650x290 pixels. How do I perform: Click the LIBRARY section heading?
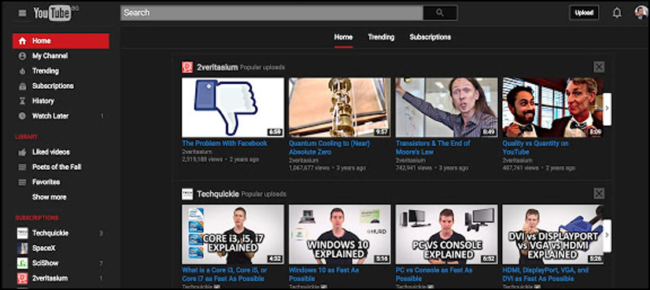click(x=26, y=137)
